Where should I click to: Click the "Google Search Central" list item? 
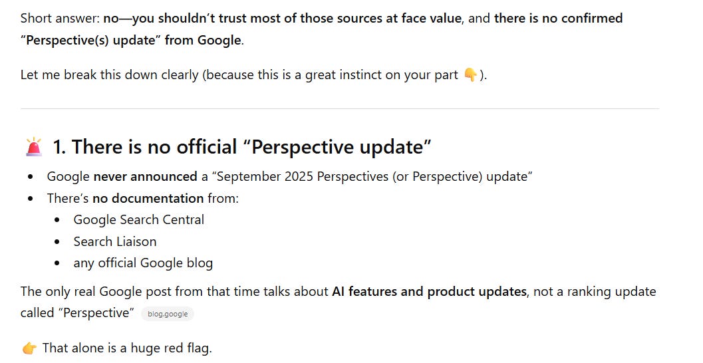coord(138,219)
